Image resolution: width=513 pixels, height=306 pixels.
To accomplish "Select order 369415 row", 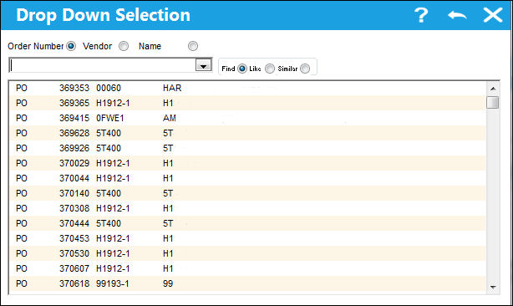I will 247,118.
